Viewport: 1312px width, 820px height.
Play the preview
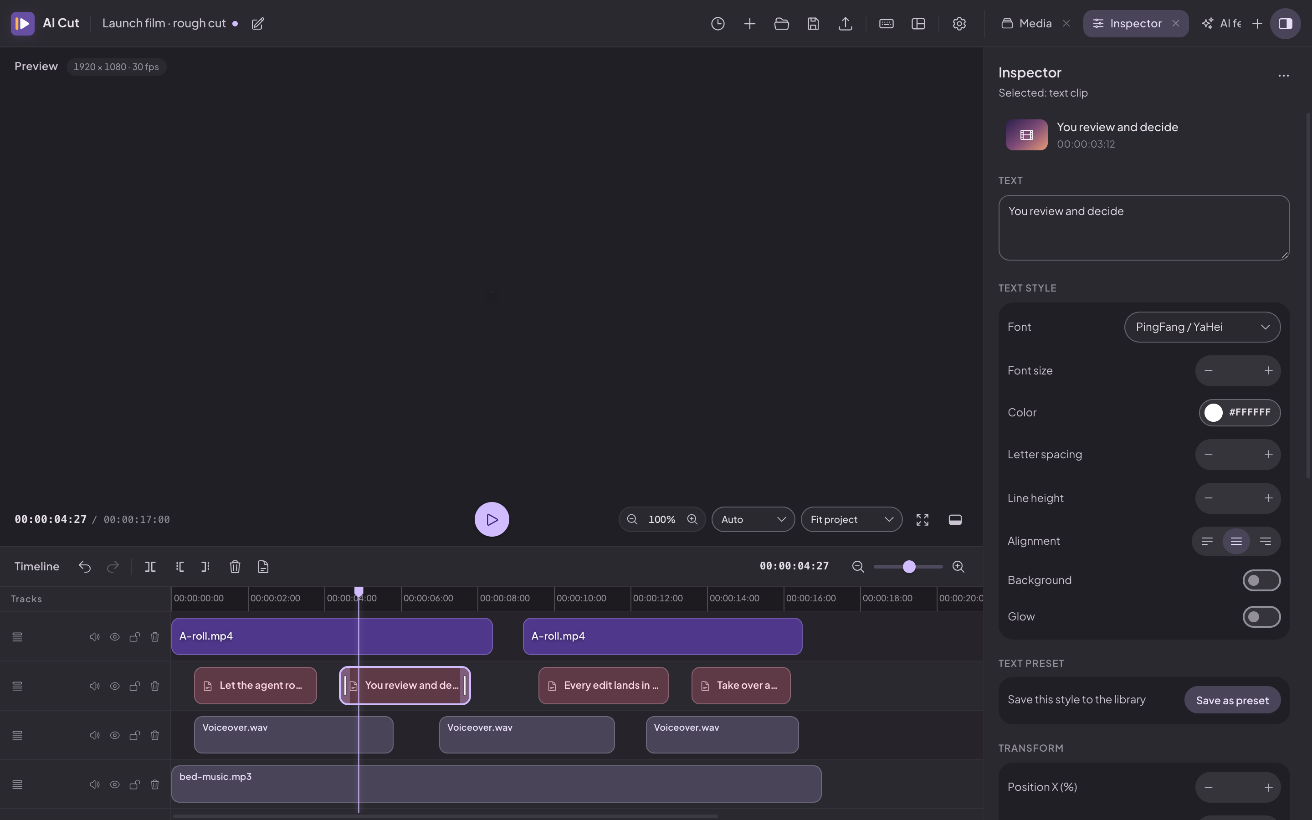pyautogui.click(x=492, y=519)
